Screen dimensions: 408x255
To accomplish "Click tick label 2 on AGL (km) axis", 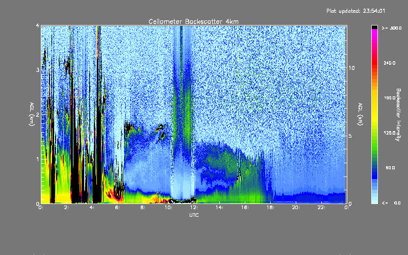I will (x=38, y=115).
